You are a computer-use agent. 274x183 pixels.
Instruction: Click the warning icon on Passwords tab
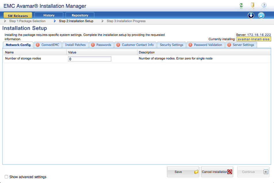point(93,45)
